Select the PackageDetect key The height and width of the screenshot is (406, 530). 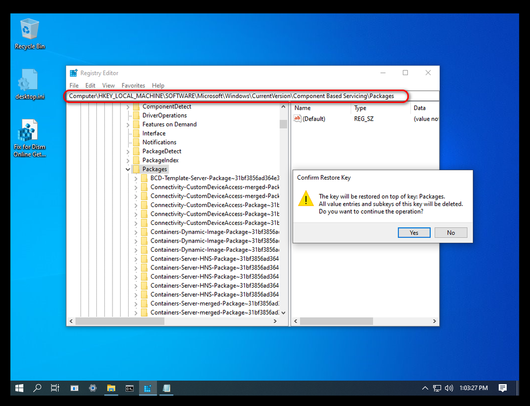[x=162, y=151]
